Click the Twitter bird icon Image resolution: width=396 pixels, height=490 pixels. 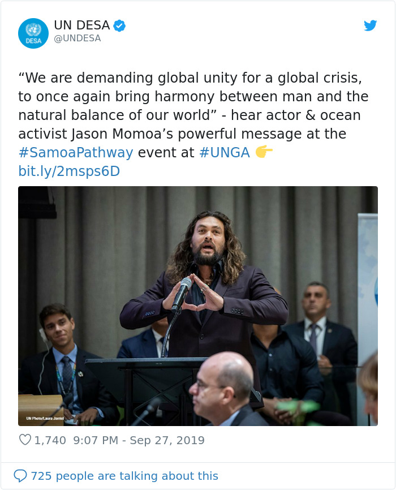(371, 25)
